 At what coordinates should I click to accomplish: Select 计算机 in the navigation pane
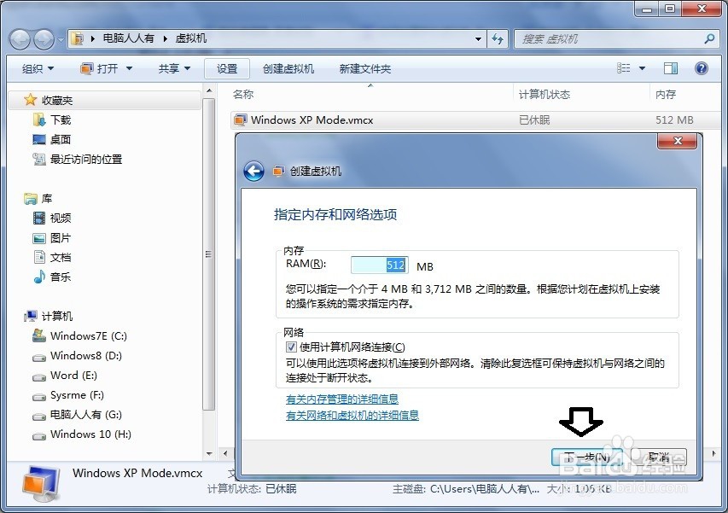49,316
